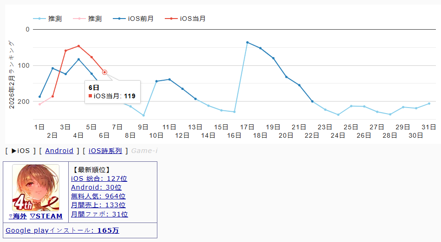
Task: Click the 推測 data point at 31日
Action: [429, 103]
